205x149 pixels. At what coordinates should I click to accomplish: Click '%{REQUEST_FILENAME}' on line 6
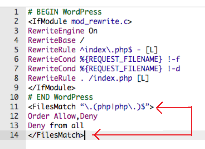click(x=121, y=59)
